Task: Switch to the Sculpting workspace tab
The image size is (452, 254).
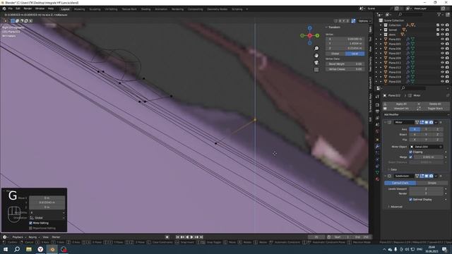Action: pyautogui.click(x=95, y=9)
